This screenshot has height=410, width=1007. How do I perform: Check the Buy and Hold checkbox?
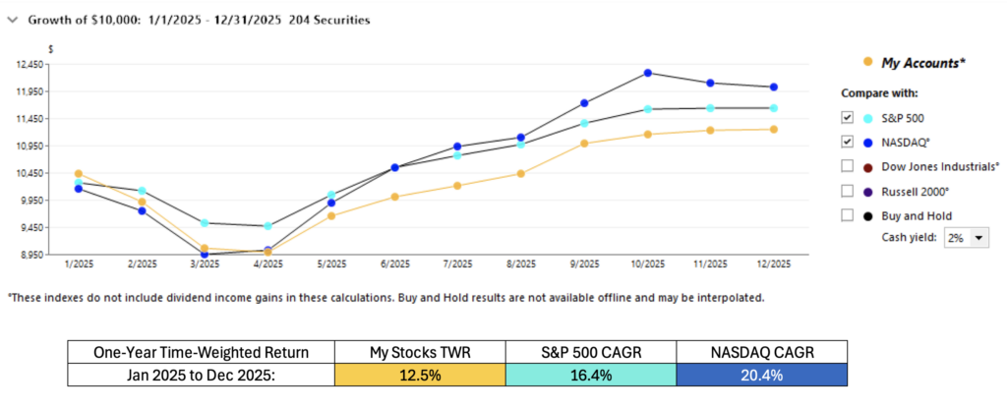pyautogui.click(x=847, y=215)
